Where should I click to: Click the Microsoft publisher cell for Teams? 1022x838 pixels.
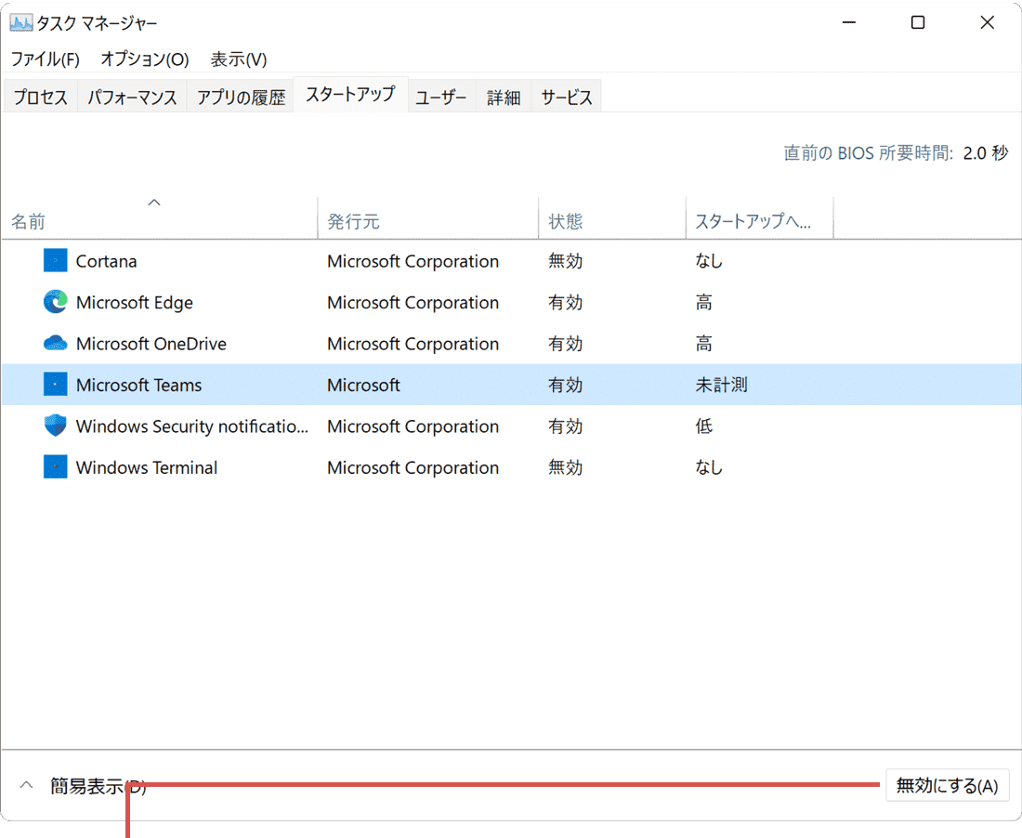pyautogui.click(x=363, y=385)
